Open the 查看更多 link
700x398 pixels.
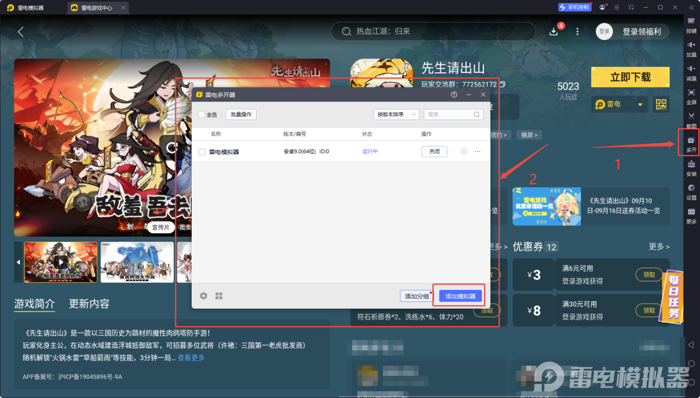[191, 357]
